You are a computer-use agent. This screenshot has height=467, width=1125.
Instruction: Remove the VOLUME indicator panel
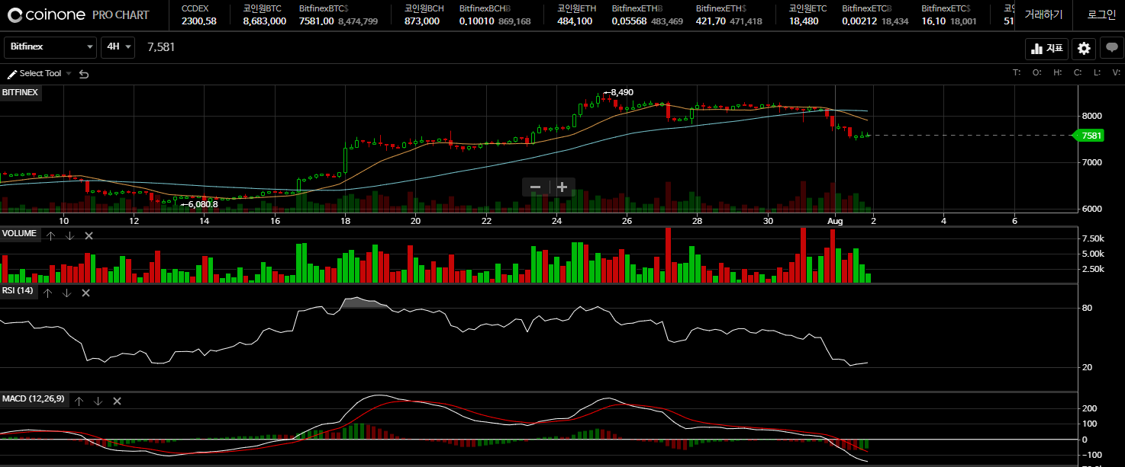click(x=89, y=235)
